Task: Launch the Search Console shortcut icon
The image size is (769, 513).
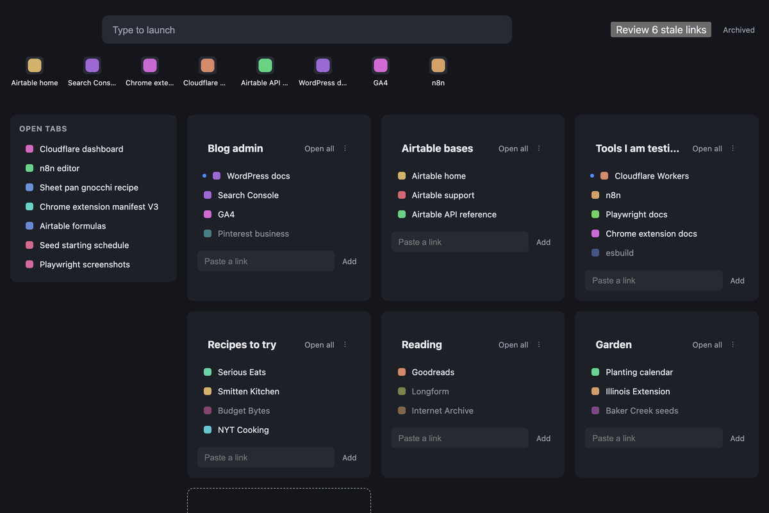Action: (92, 65)
